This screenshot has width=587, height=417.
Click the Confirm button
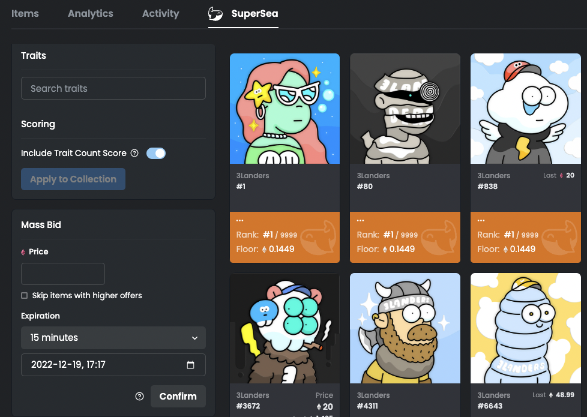pyautogui.click(x=178, y=397)
